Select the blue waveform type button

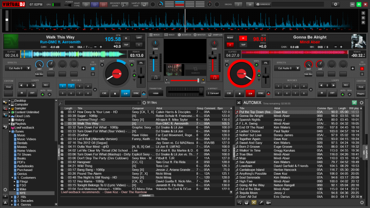point(95,5)
